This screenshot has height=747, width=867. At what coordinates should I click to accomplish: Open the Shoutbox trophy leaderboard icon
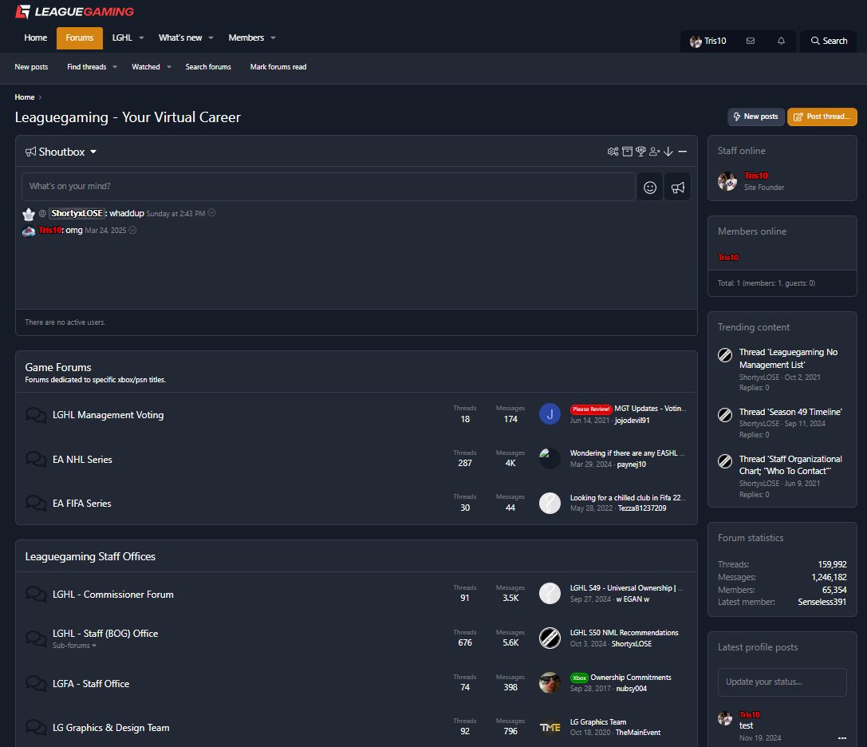(x=640, y=152)
